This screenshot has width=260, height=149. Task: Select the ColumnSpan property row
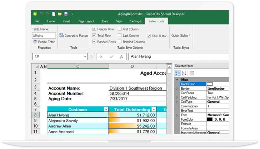[x=204, y=106]
